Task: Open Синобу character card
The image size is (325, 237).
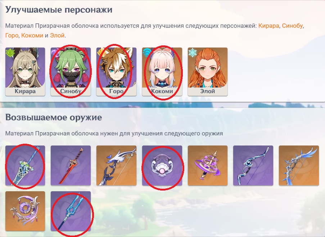Action: (x=71, y=72)
